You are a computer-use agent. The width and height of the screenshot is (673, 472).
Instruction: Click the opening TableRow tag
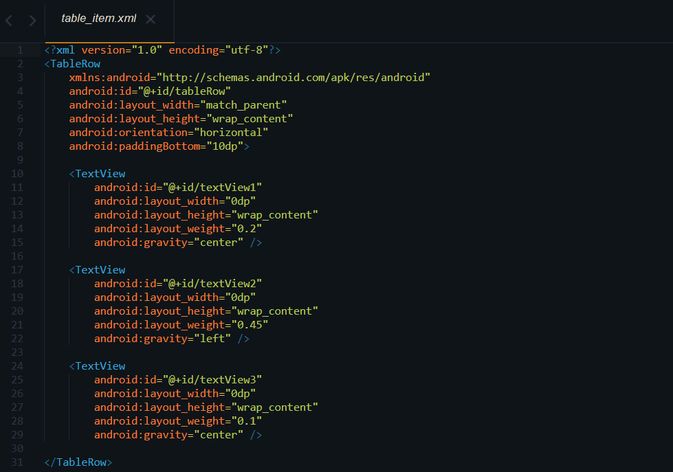(72, 64)
